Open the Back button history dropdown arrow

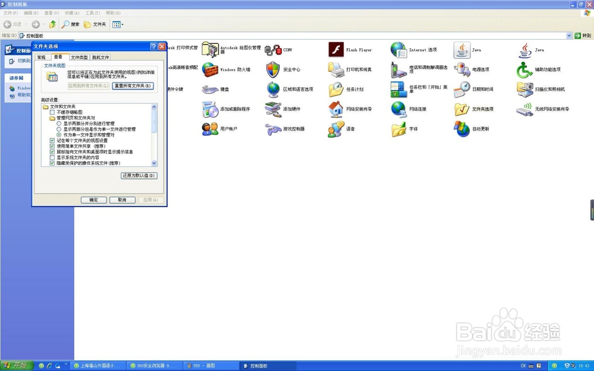[26, 24]
